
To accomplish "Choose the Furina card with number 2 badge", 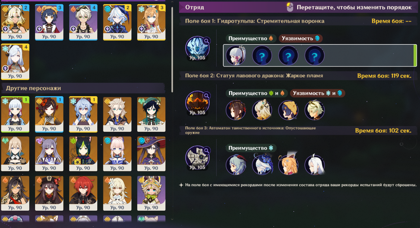I will click(117, 22).
